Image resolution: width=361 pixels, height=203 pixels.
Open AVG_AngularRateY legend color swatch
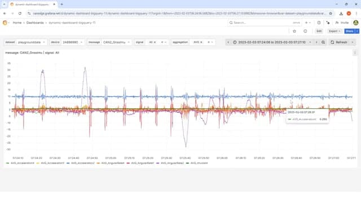pyautogui.click(x=128, y=163)
